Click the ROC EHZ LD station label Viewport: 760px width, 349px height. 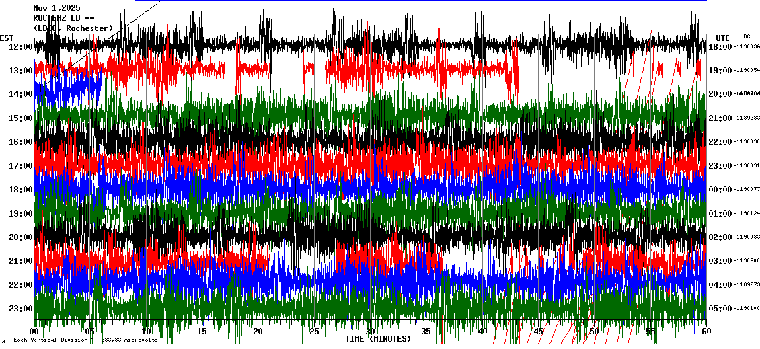click(64, 18)
